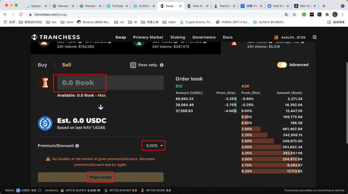Click wallet address 0x4c25...B72B
Image resolution: width=348 pixels, height=194 pixels.
tap(294, 37)
